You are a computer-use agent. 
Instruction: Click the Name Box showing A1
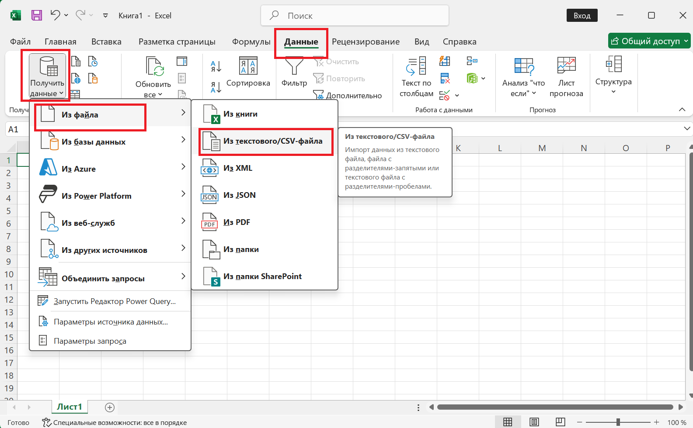coord(17,129)
